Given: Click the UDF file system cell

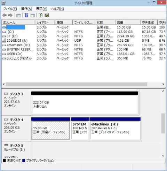Looking at the screenshot, I should tap(78, 41).
